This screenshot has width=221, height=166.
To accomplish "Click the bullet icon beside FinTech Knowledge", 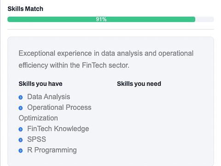I will click(21, 129).
